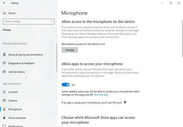Image resolution: width=183 pixels, height=127 pixels.
Task: Turn off apps microphone access toggle
Action: click(x=66, y=85)
